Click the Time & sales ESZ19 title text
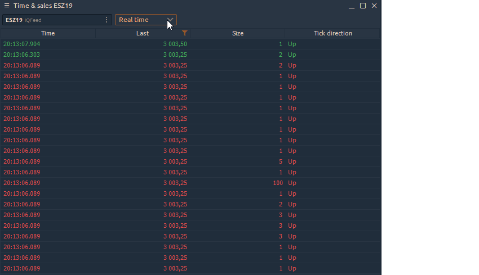 (x=43, y=6)
